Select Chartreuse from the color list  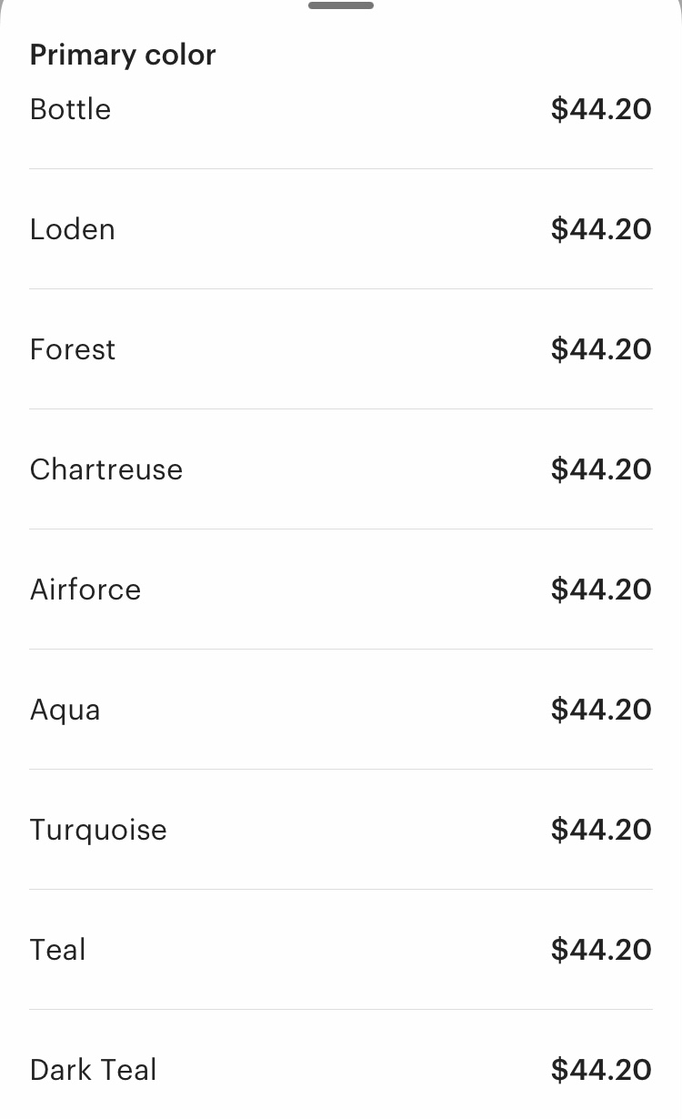[x=341, y=469]
